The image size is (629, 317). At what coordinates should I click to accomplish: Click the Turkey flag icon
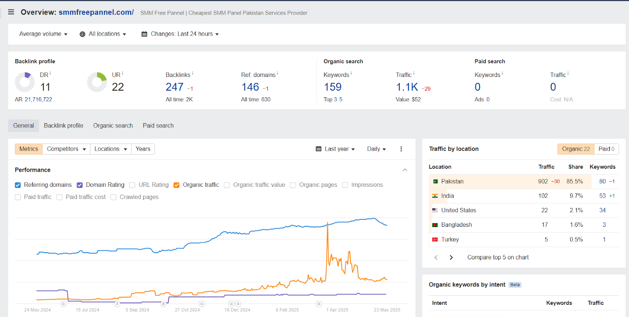point(435,239)
